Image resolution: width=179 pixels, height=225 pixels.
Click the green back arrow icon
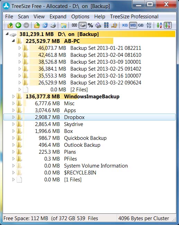18,25
